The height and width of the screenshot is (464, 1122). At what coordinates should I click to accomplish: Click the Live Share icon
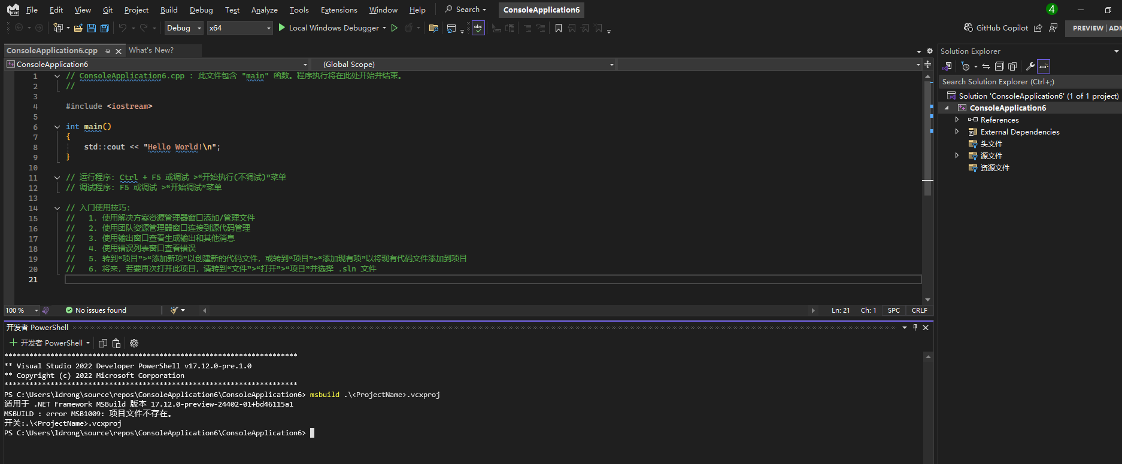point(1038,28)
